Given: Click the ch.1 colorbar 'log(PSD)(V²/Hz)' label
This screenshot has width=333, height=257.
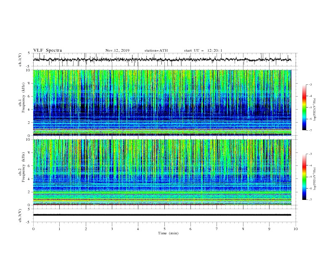Looking at the screenshot, I should (x=315, y=110).
